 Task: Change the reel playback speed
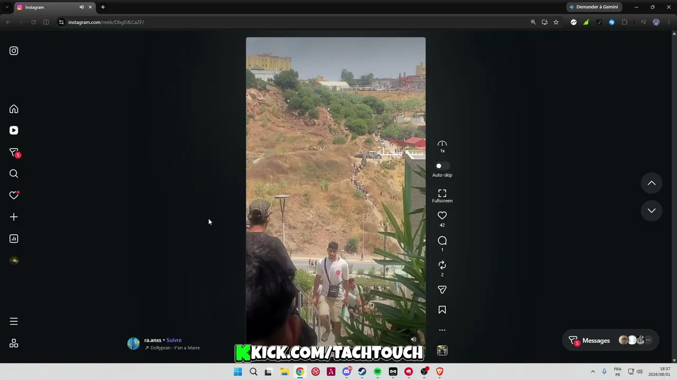(x=442, y=146)
